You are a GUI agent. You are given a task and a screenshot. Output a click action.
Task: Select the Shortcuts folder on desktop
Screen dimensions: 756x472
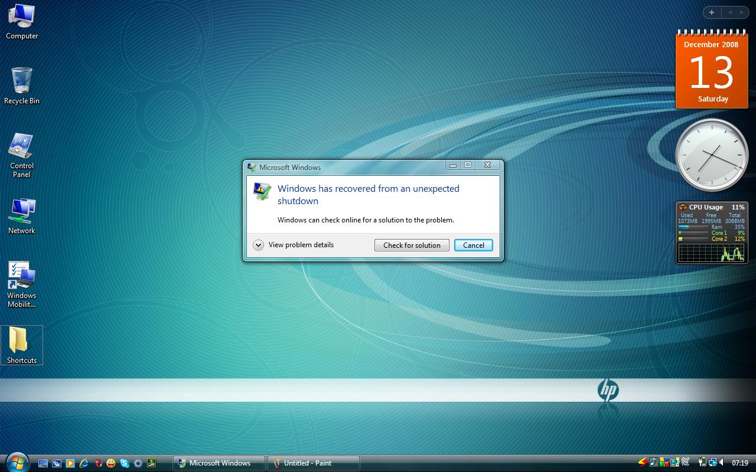tap(22, 345)
